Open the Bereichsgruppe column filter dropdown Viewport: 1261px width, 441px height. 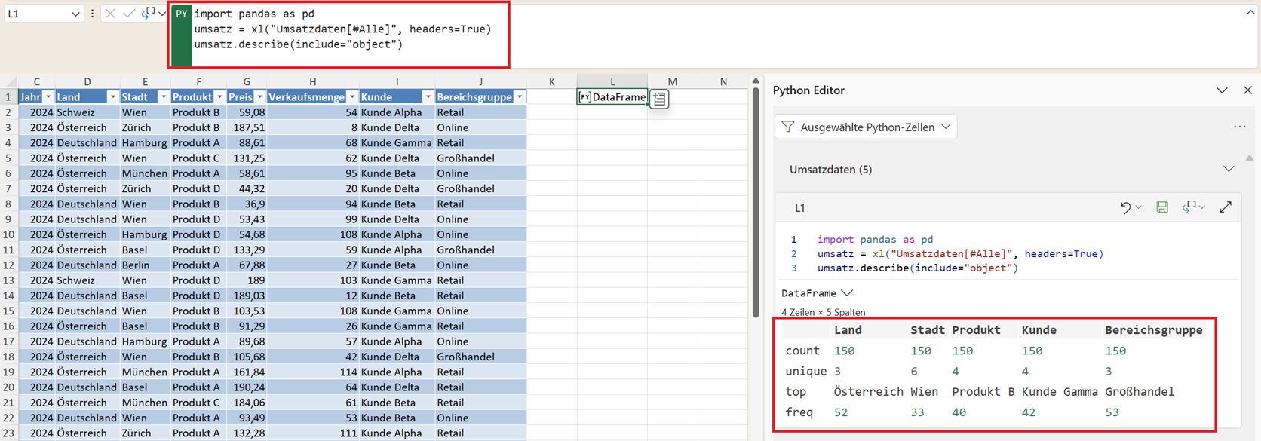pyautogui.click(x=519, y=97)
